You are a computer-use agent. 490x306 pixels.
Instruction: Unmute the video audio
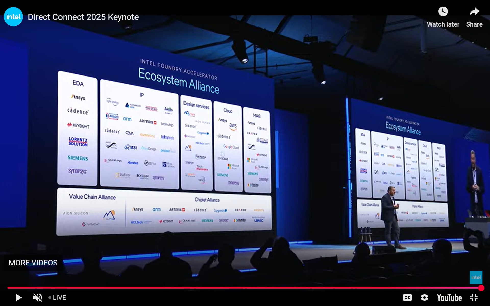click(38, 297)
